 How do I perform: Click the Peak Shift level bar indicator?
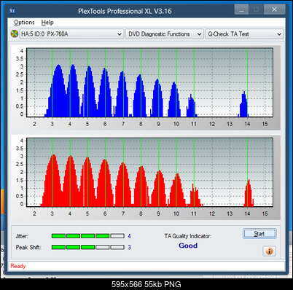pyautogui.click(x=88, y=247)
